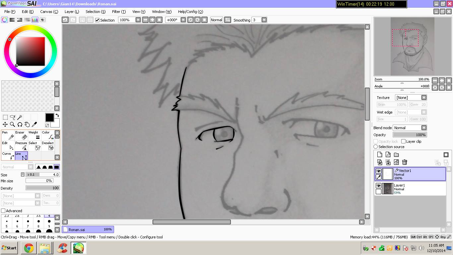Viewport: 453px width, 255px height.
Task: Select the Eyedropper tool
Action: [x=34, y=125]
